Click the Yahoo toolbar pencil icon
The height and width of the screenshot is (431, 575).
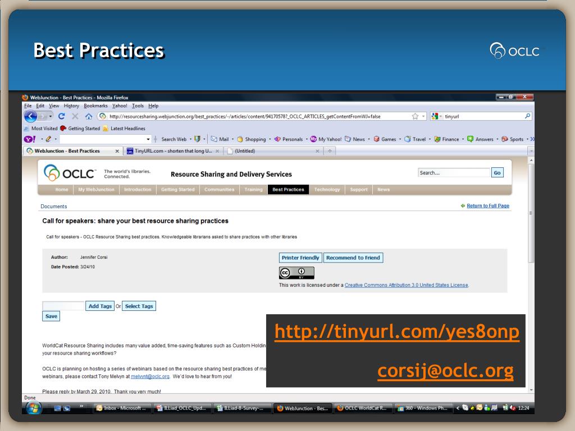(48, 139)
